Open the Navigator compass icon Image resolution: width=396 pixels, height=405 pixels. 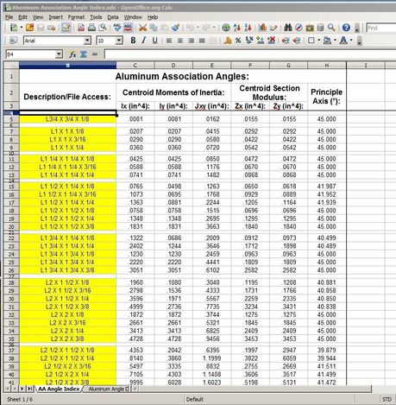[299, 28]
